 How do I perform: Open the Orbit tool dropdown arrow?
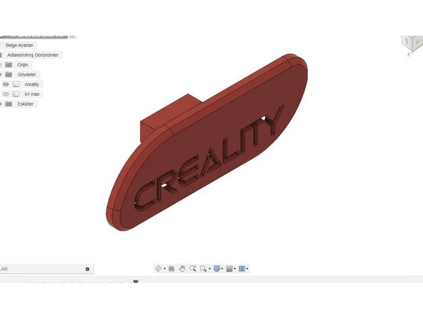click(x=164, y=269)
